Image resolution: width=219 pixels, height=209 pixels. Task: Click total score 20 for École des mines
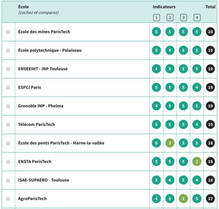click(x=210, y=32)
